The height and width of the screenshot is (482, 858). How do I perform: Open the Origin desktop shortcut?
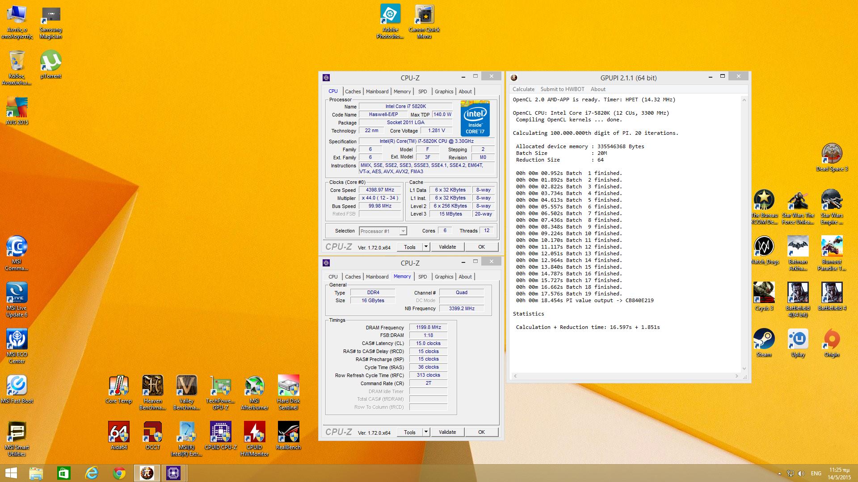click(832, 343)
